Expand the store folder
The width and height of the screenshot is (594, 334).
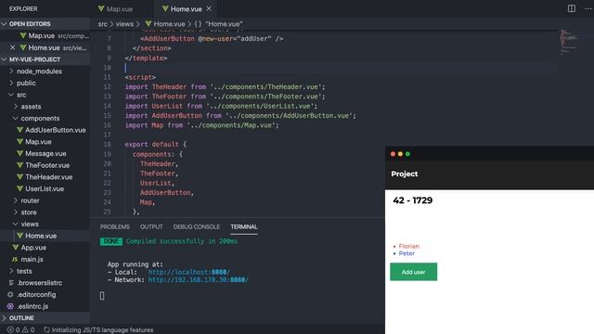(x=16, y=212)
